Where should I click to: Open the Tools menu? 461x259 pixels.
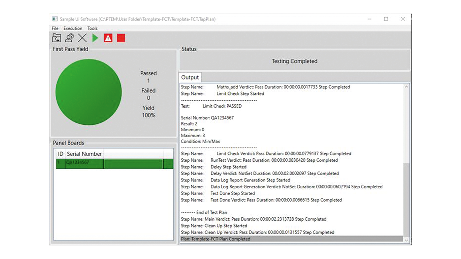pyautogui.click(x=92, y=28)
